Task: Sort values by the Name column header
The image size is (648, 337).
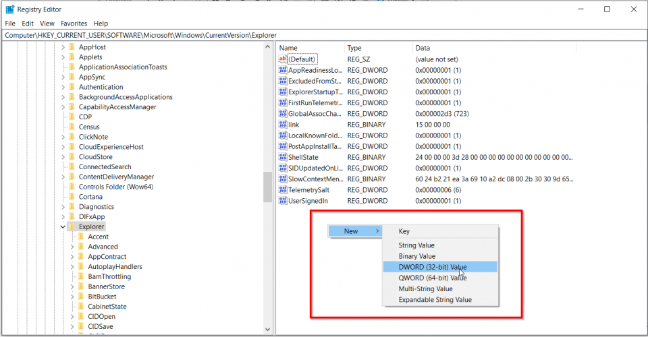Action: click(310, 48)
